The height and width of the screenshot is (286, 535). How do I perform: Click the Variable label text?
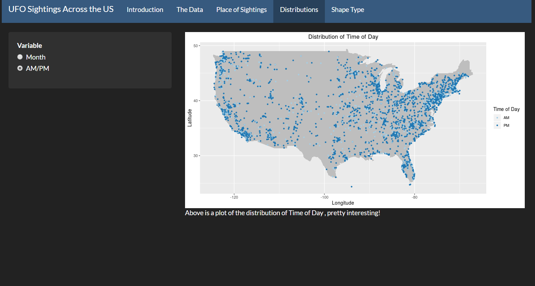(30, 45)
